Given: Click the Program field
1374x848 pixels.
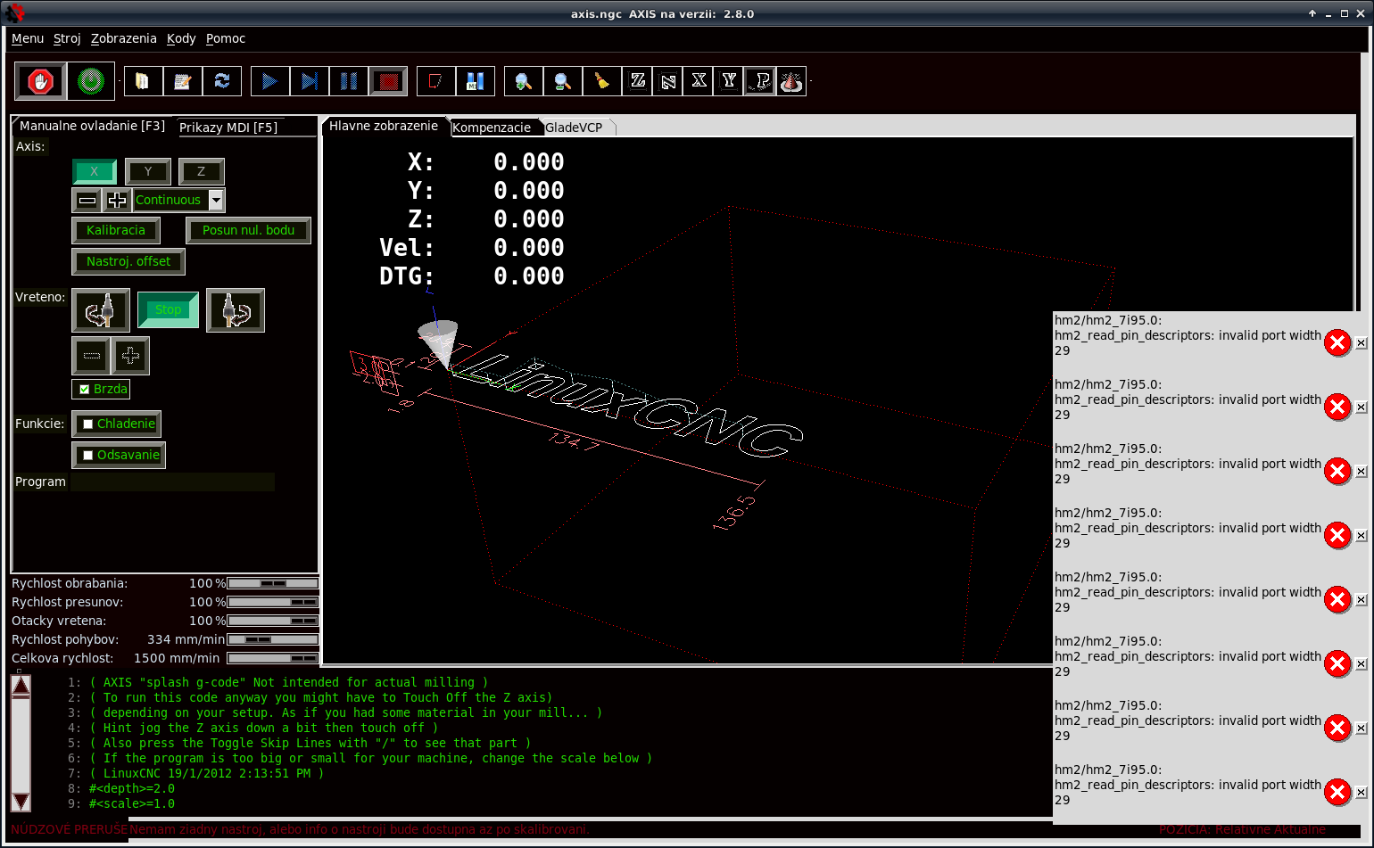Looking at the screenshot, I should [172, 482].
